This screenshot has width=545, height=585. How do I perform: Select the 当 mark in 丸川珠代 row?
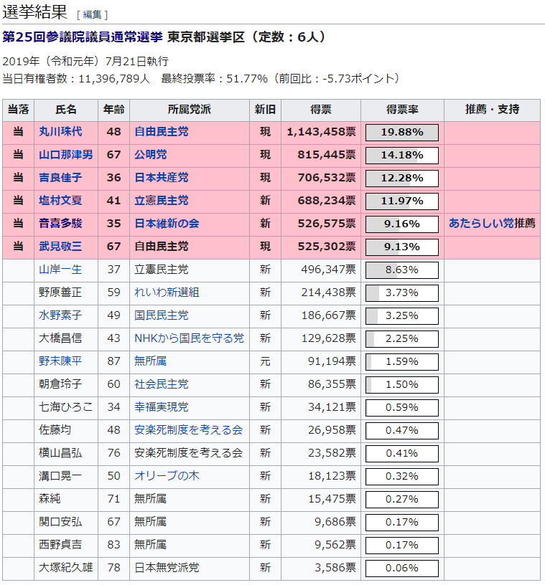point(19,132)
